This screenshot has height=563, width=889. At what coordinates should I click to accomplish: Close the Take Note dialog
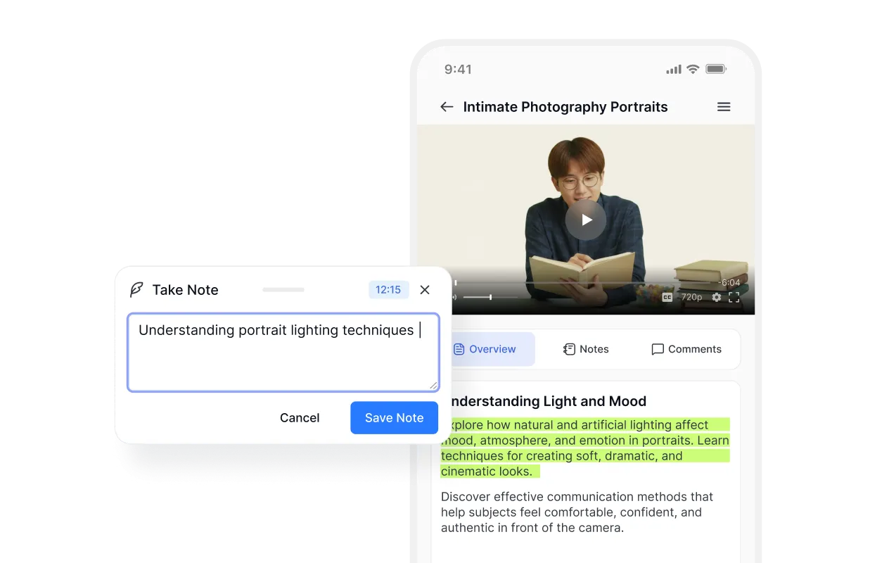point(425,290)
